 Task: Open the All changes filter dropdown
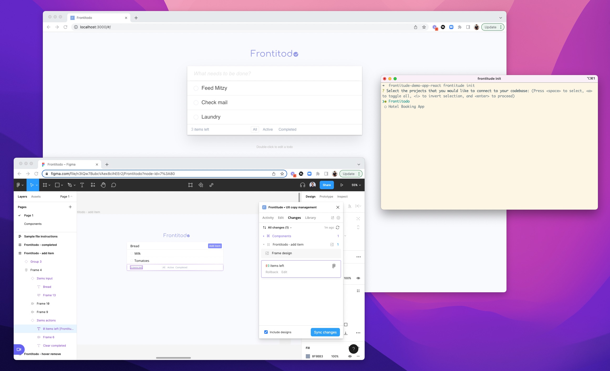coord(280,227)
